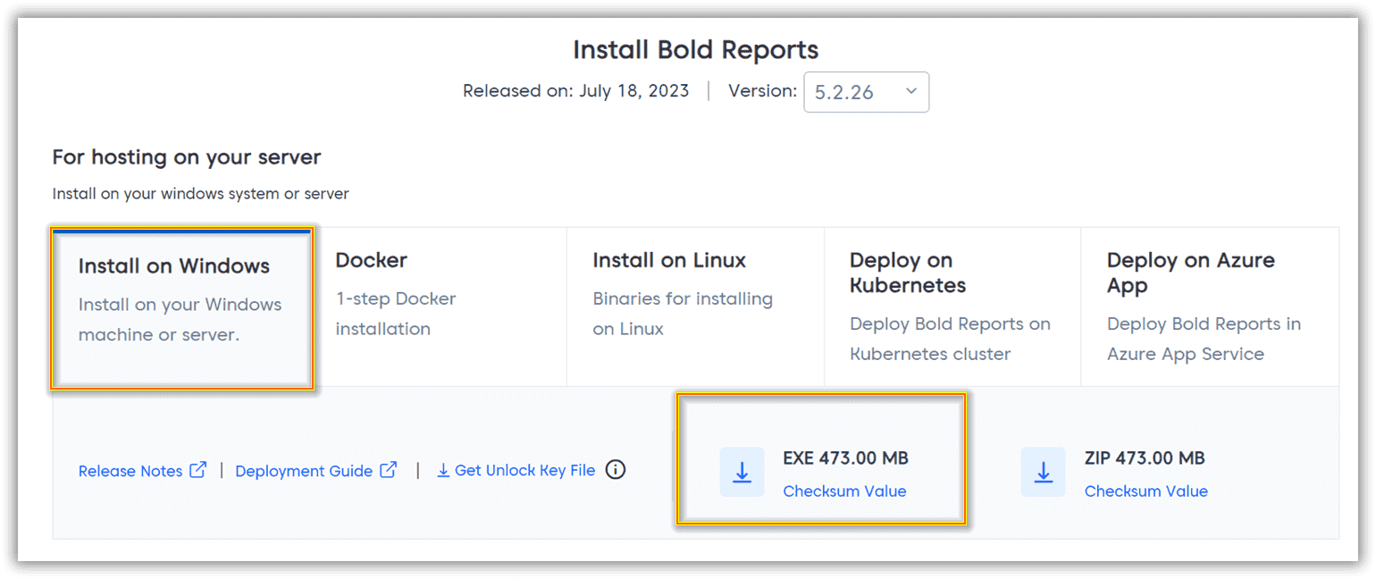Click the ZIP download arrow icon
Image resolution: width=1376 pixels, height=579 pixels.
[1043, 472]
